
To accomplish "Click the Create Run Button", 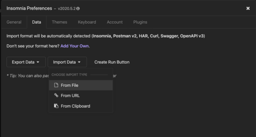I will (x=112, y=62).
